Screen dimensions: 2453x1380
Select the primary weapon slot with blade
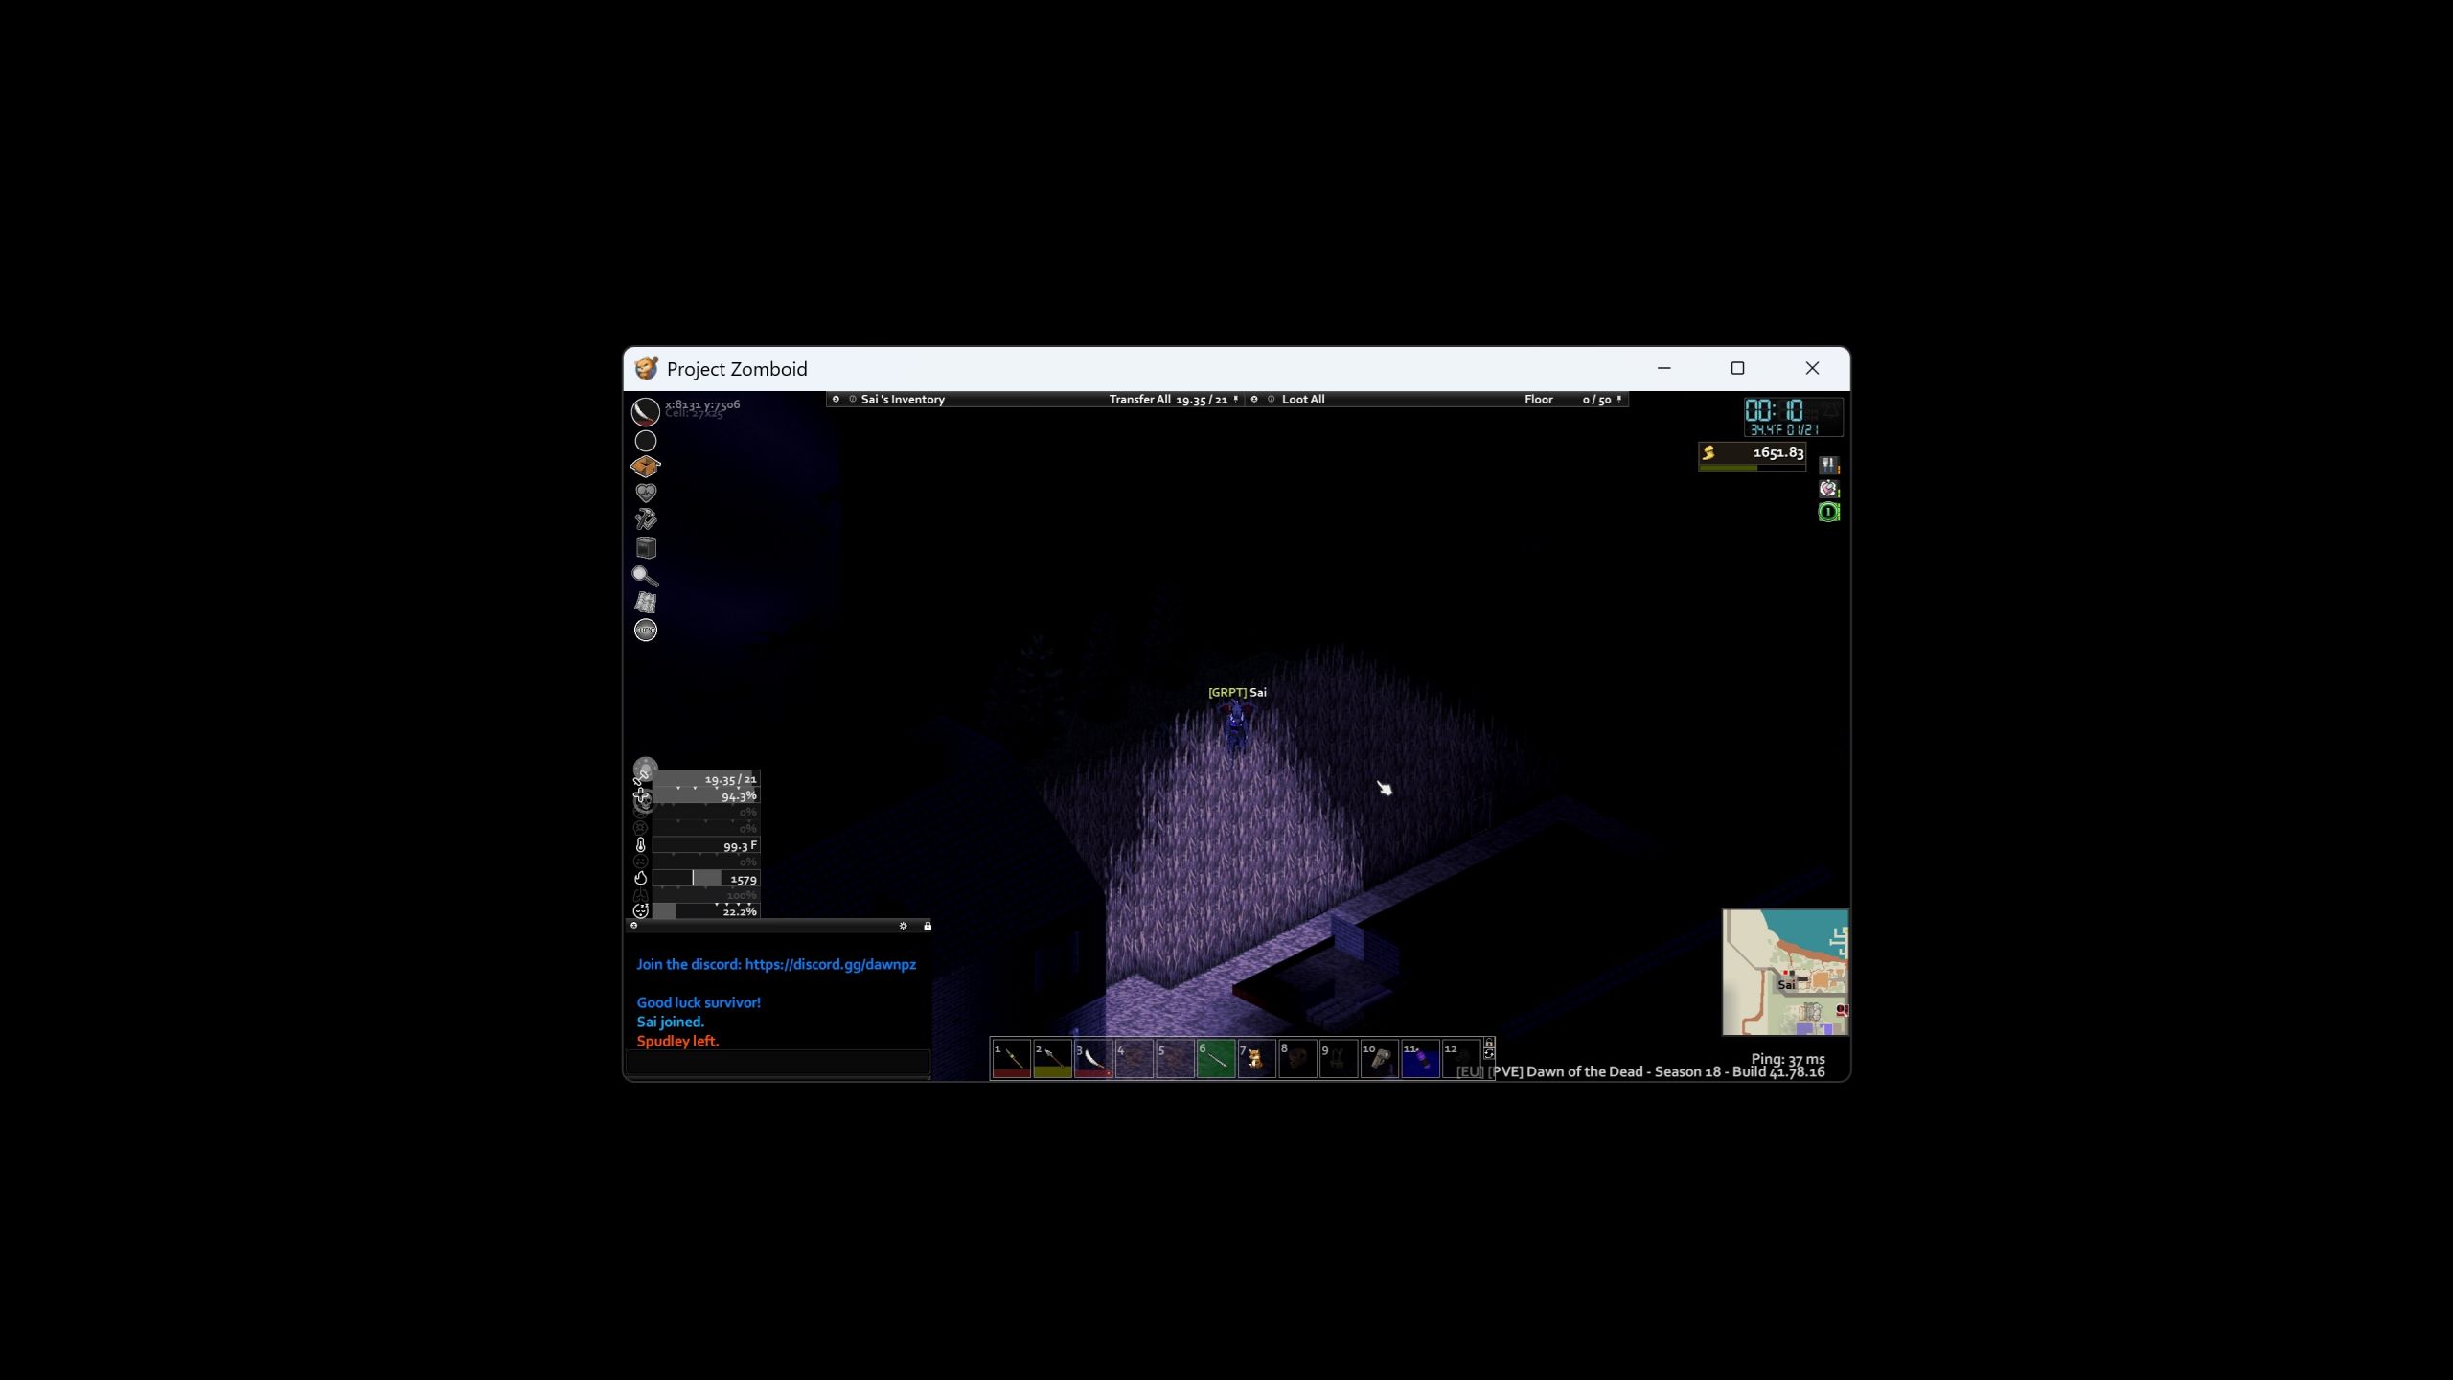coord(645,412)
